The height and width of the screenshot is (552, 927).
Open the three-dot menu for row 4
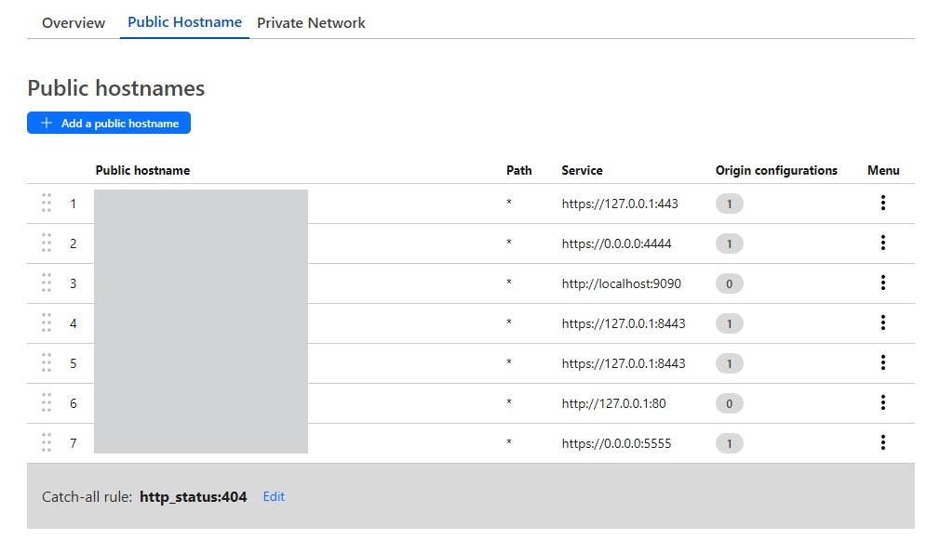point(882,323)
